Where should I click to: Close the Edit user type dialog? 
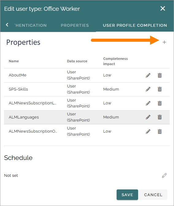[x=163, y=9]
